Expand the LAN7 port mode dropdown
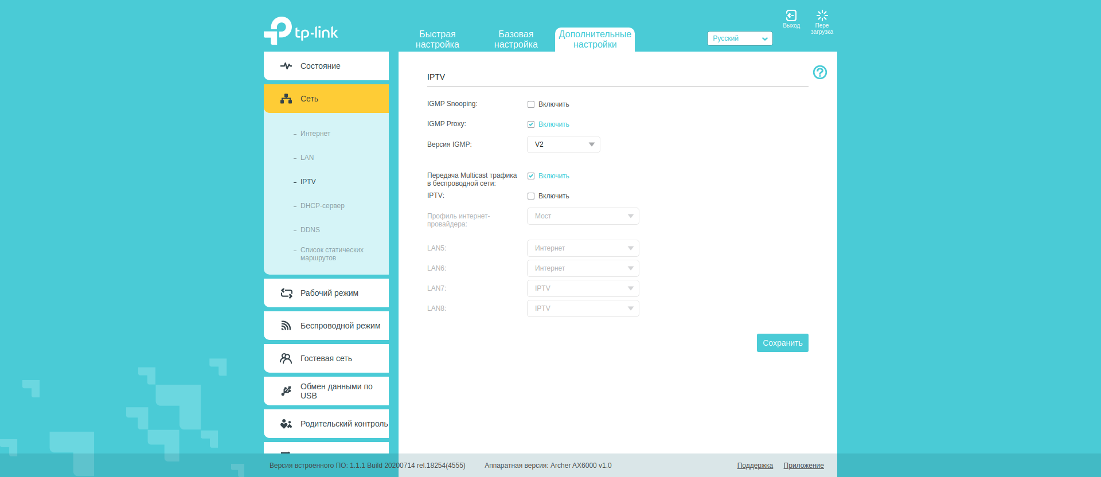 [x=583, y=288]
